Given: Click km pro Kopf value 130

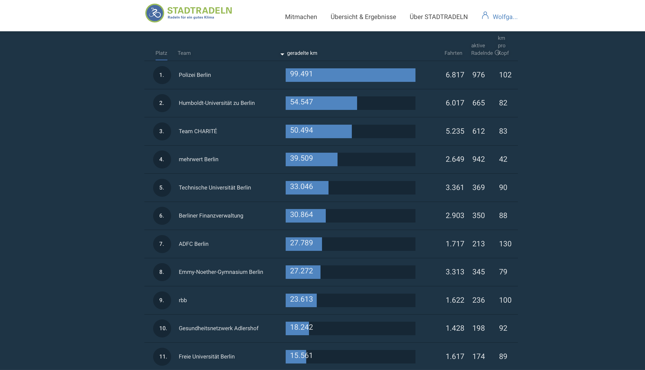Looking at the screenshot, I should (505, 244).
